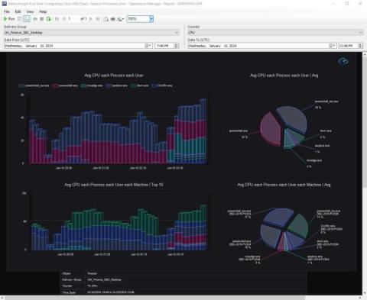The width and height of the screenshot is (367, 300).
Task: Click the green slice in lower pie chart
Action: pyautogui.click(x=299, y=225)
